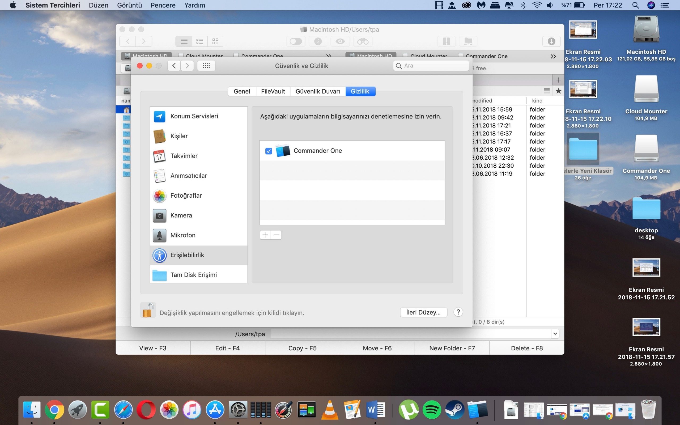
Task: Uncheck the Commander One accessibility checkbox
Action: [268, 151]
